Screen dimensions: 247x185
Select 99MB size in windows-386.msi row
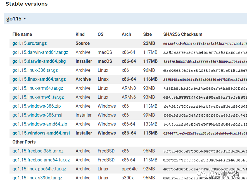point(149,115)
